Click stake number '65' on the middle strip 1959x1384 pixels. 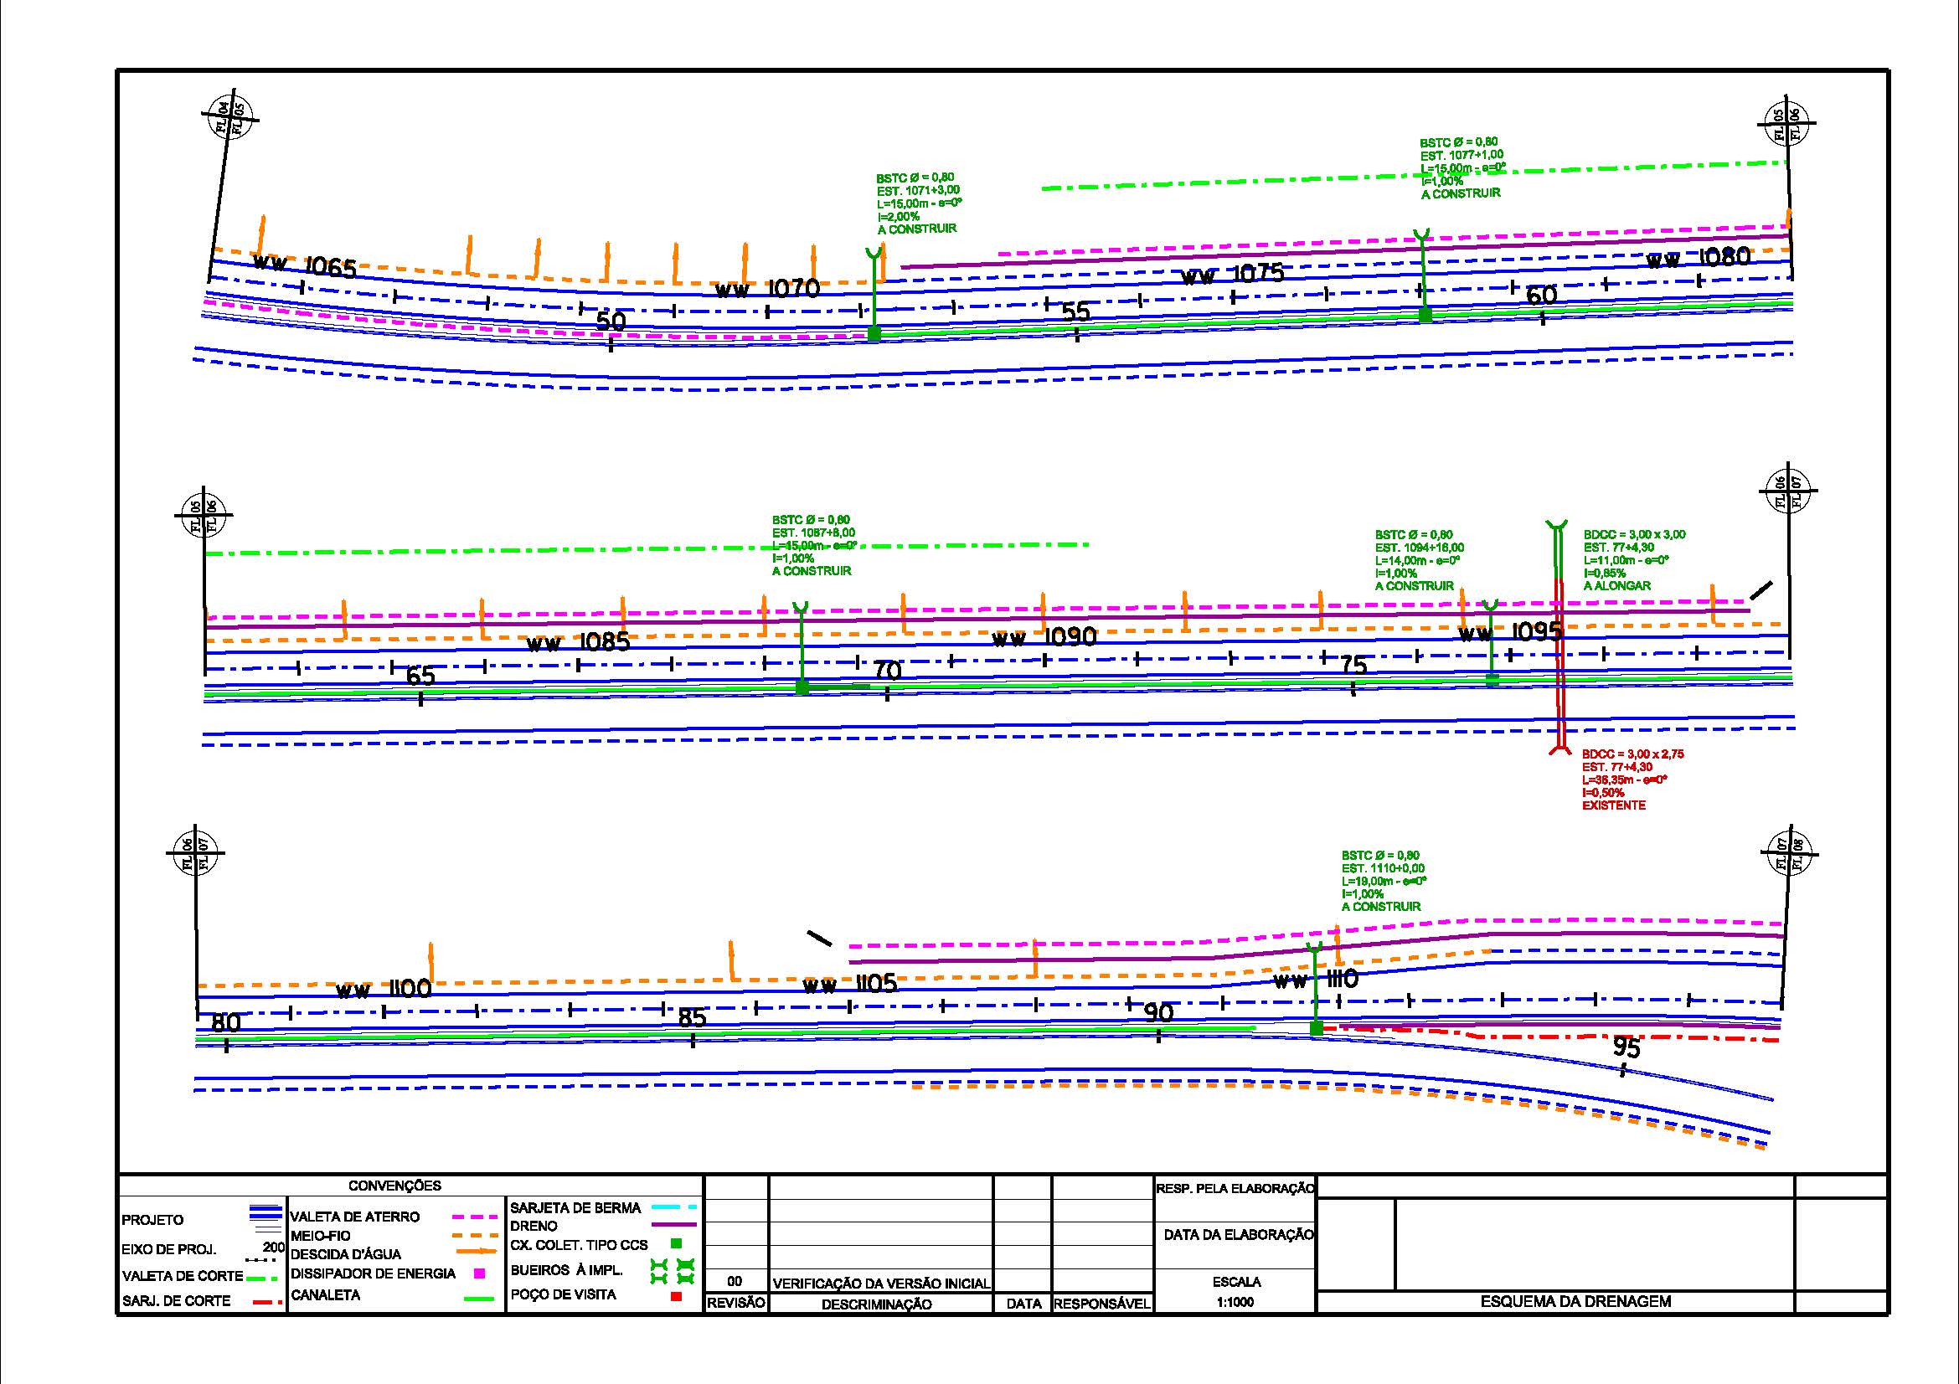420,676
